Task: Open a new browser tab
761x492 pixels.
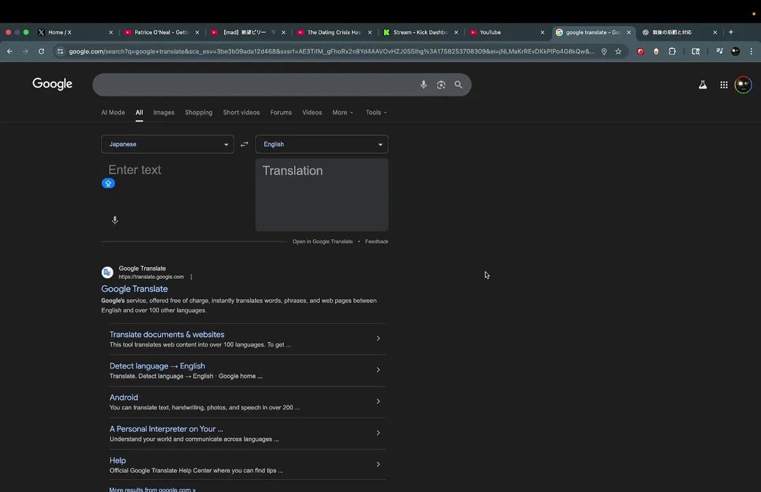Action: pyautogui.click(x=731, y=32)
